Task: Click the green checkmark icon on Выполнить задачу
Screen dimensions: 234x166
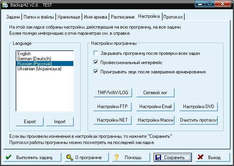Action: (9, 158)
